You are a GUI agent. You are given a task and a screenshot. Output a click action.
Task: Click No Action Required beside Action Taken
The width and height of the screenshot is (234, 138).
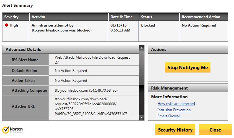pyautogui.click(x=71, y=81)
